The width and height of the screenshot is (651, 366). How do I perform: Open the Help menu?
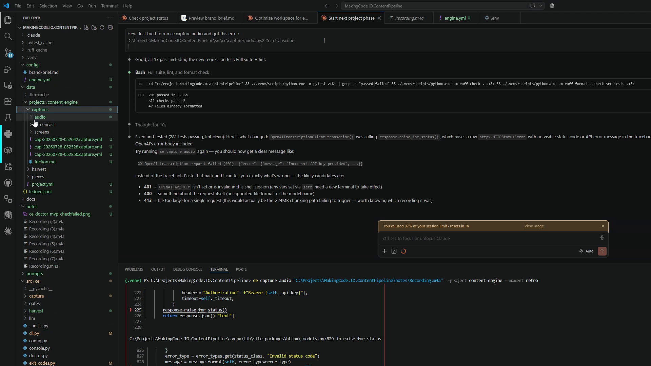coord(127,6)
